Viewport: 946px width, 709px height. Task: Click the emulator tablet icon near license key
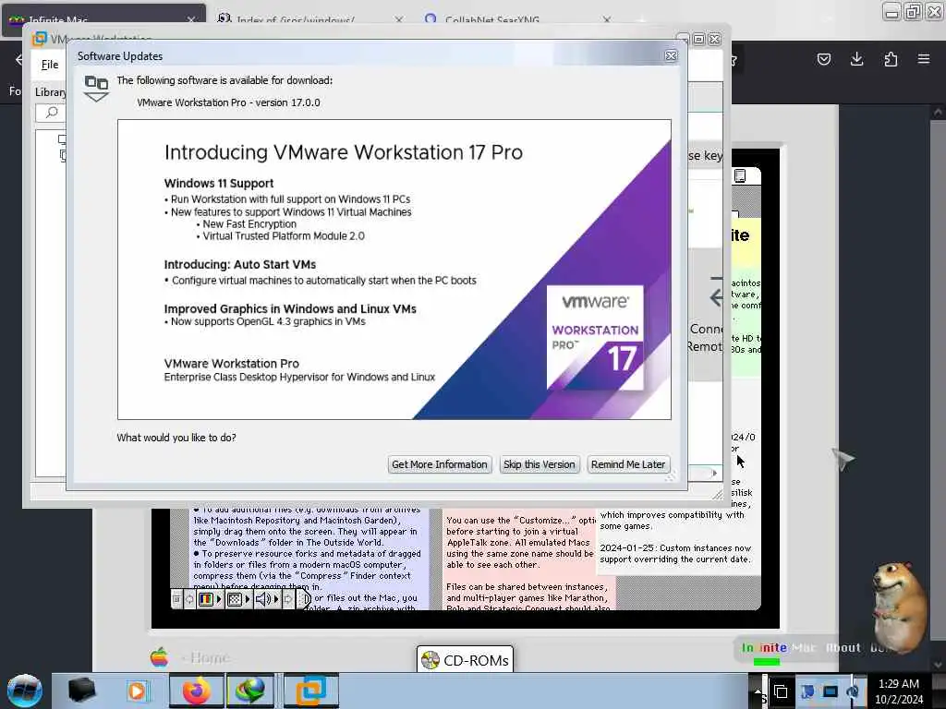pos(740,175)
